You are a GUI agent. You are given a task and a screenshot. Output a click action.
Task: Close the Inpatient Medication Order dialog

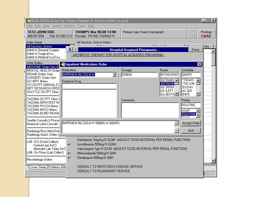(x=199, y=64)
